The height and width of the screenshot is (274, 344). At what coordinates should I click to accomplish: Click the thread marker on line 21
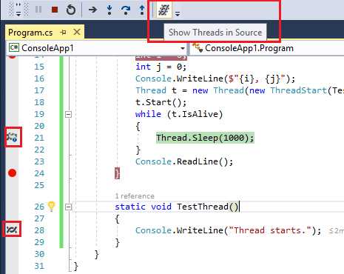[x=12, y=137]
